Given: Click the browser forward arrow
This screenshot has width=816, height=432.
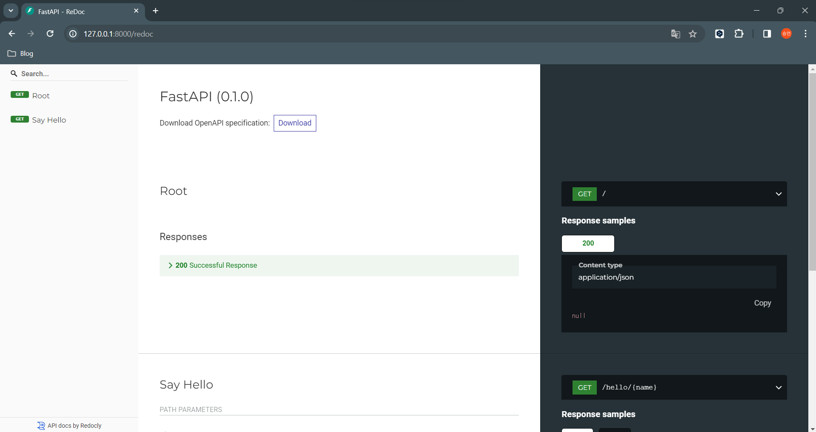Looking at the screenshot, I should click(x=31, y=34).
